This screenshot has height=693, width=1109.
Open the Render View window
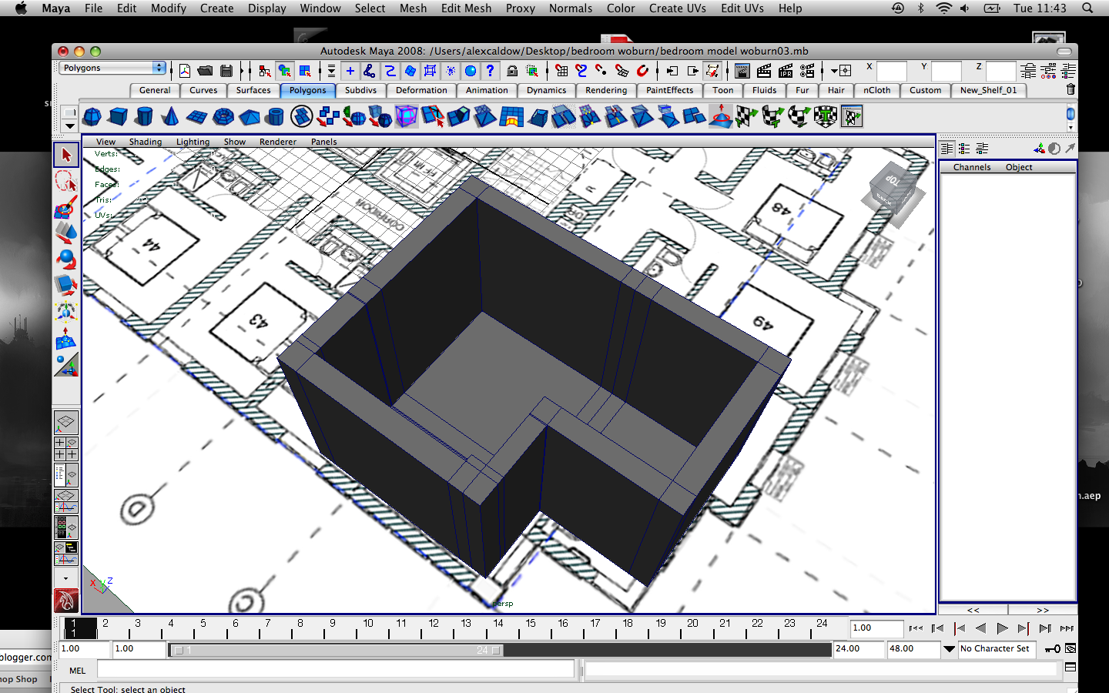(x=742, y=71)
